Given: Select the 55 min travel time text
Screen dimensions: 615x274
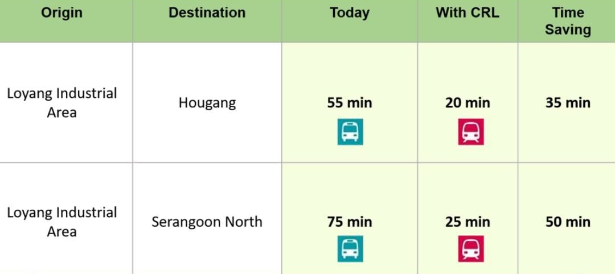Looking at the screenshot, I should tap(350, 103).
